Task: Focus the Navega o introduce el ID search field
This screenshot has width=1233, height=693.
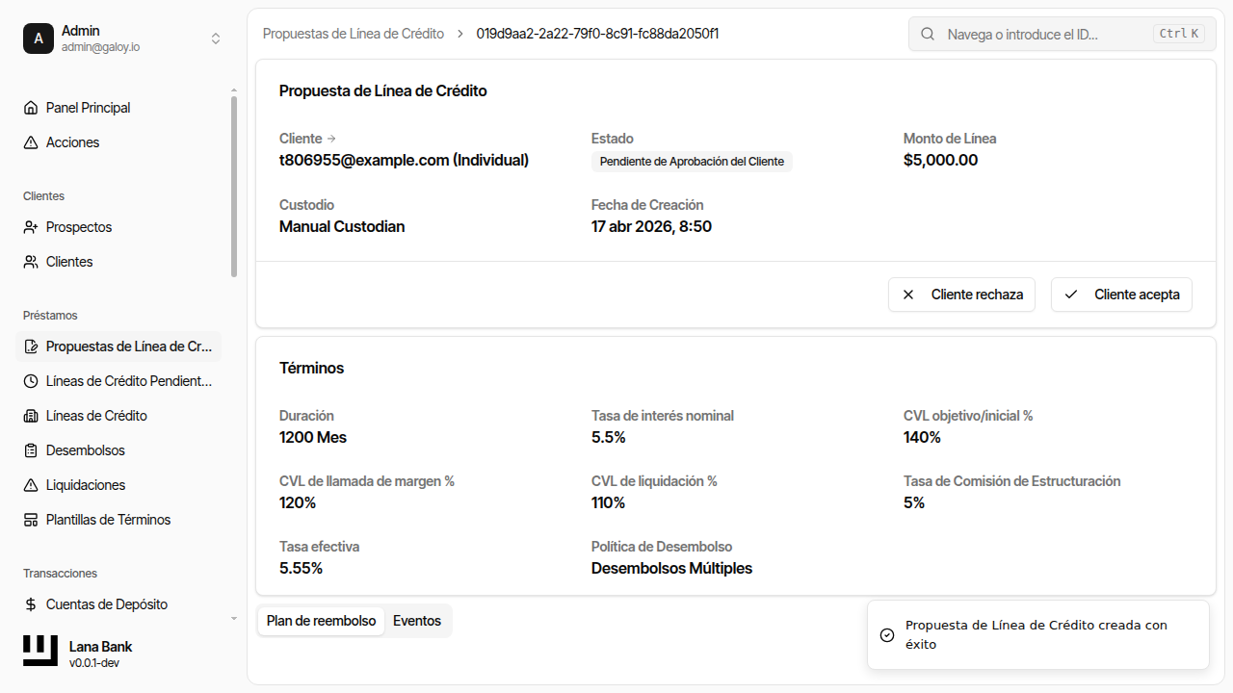Action: click(x=1045, y=34)
